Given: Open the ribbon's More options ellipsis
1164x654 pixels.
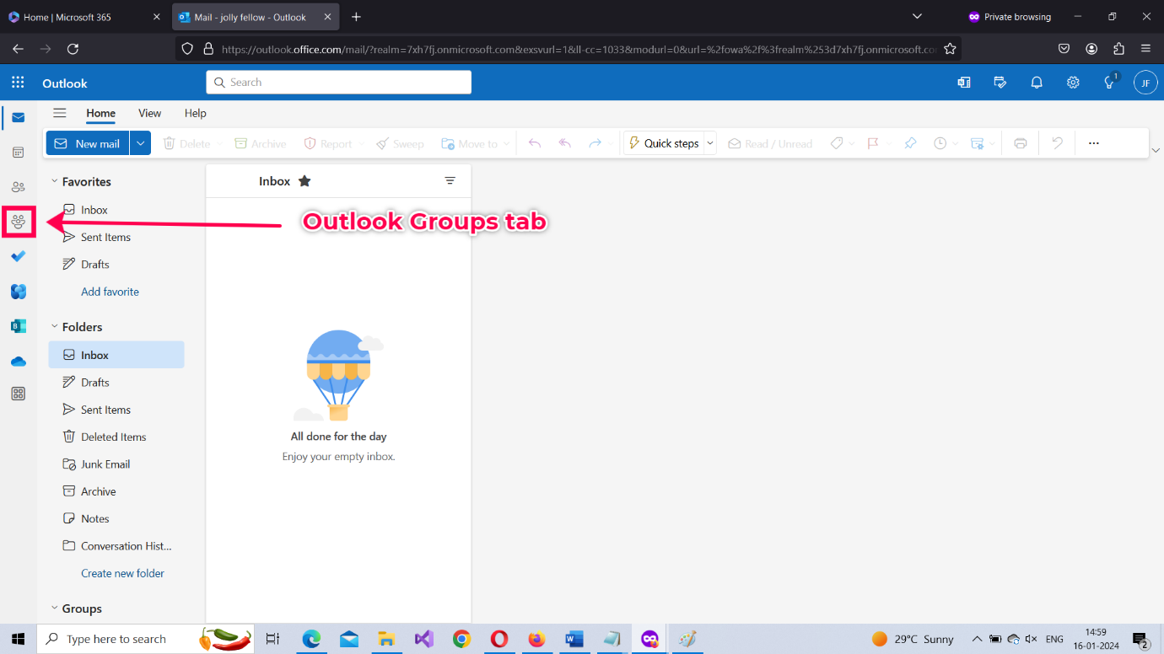Looking at the screenshot, I should [x=1094, y=144].
